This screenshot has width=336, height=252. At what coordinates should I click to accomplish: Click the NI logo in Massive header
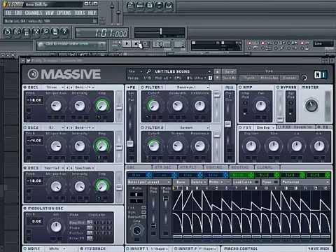pyautogui.click(x=321, y=75)
